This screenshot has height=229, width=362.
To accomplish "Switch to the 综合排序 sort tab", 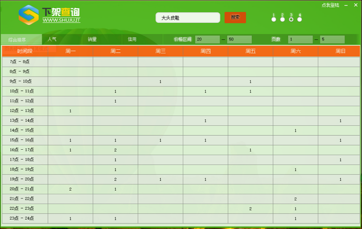I will click(x=21, y=39).
